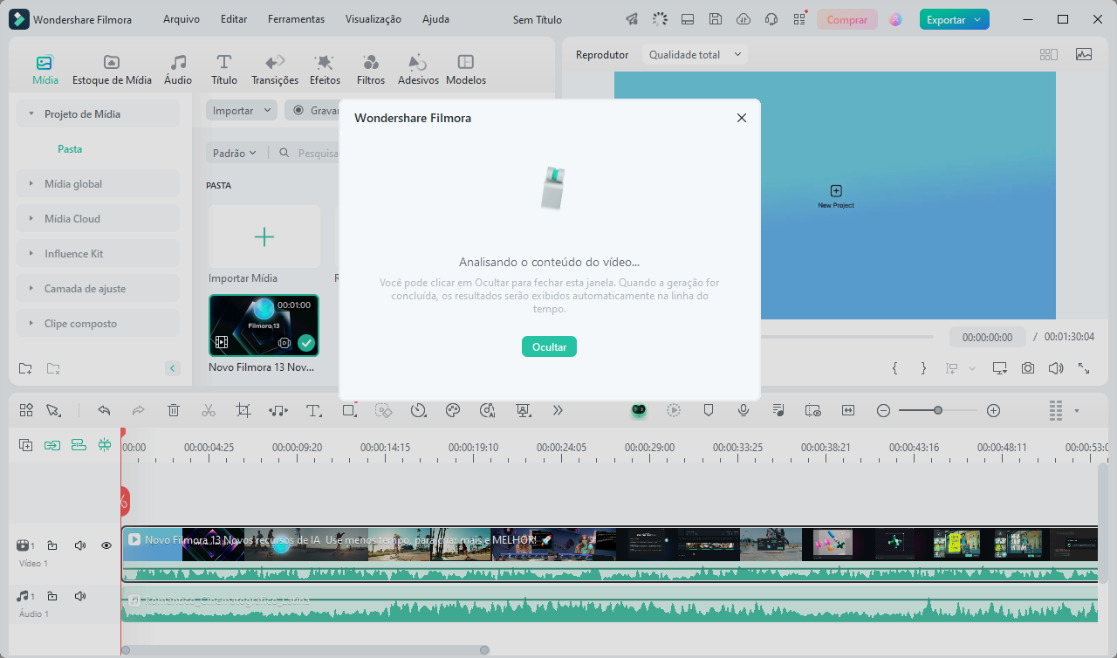Open the support headset icon
This screenshot has height=658, width=1117.
coord(771,19)
